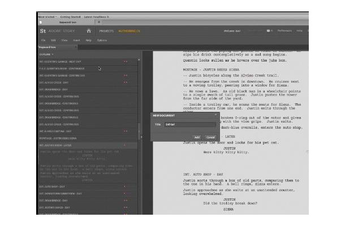Click the St Adobe Story logo
Image resolution: width=345 pixels, height=226 pixels.
click(x=58, y=31)
